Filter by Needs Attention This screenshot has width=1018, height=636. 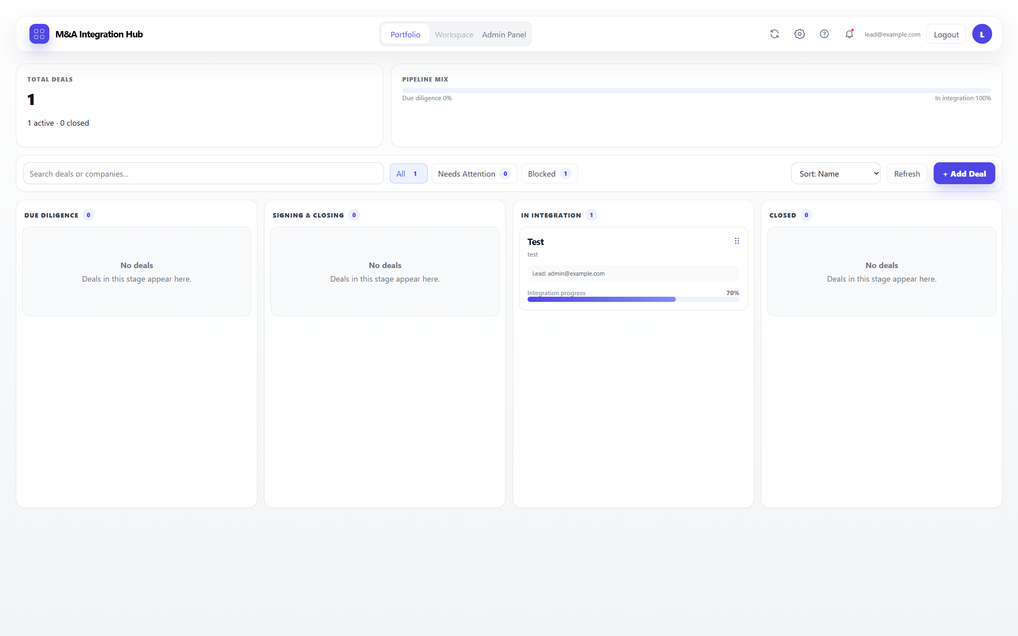coord(474,174)
